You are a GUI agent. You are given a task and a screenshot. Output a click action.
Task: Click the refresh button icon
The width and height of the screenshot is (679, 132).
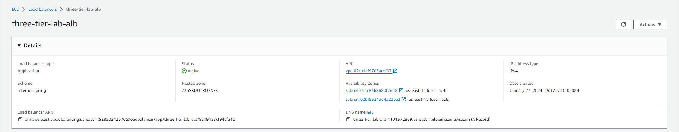623,24
